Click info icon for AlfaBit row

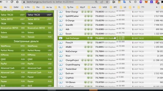[x=61, y=47]
